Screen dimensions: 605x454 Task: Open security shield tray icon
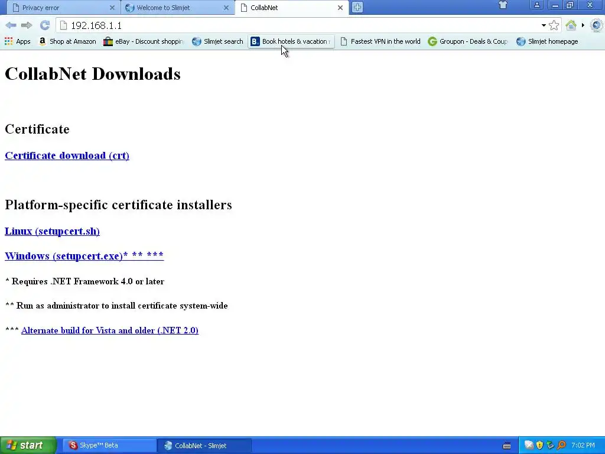click(x=540, y=446)
